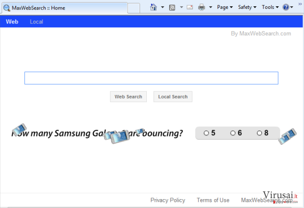304x208 pixels.
Task: Click the search input field
Action: [151, 78]
